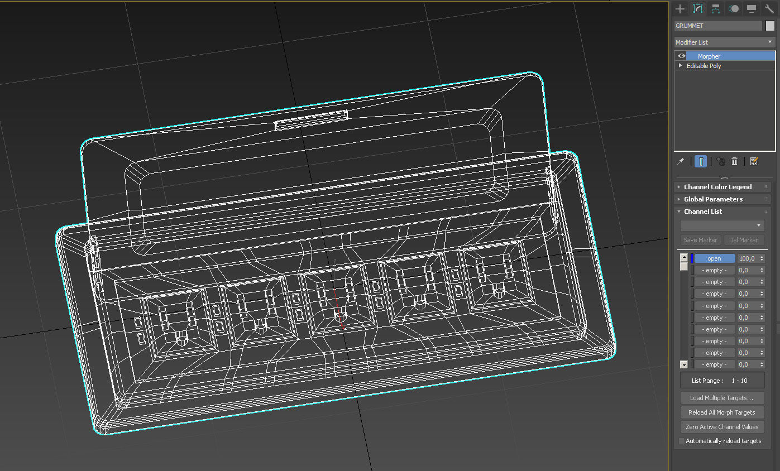Image resolution: width=780 pixels, height=471 pixels.
Task: Click the GRUMMET object name field
Action: click(x=718, y=26)
